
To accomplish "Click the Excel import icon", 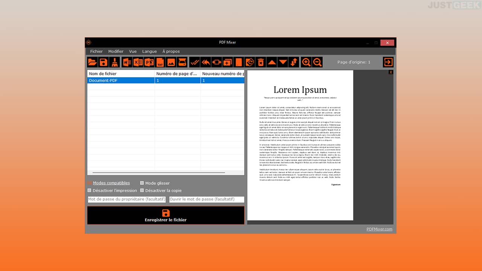I will point(138,62).
